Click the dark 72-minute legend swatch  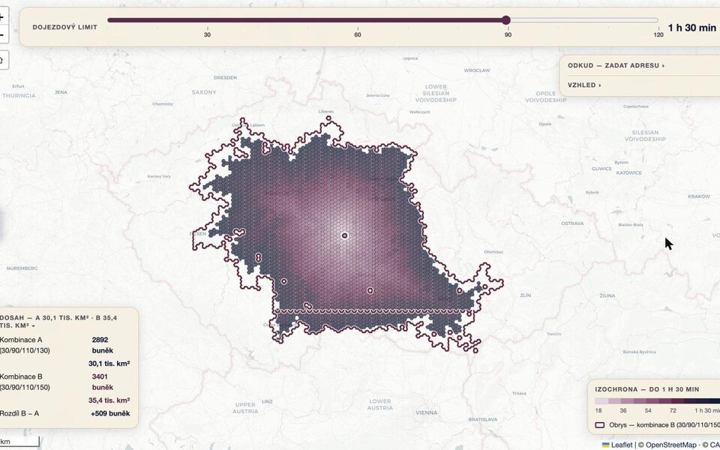pyautogui.click(x=676, y=400)
